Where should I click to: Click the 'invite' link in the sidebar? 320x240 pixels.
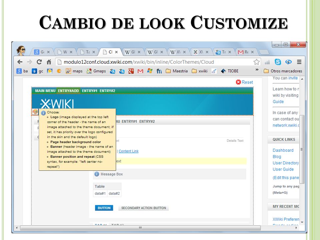click(293, 78)
